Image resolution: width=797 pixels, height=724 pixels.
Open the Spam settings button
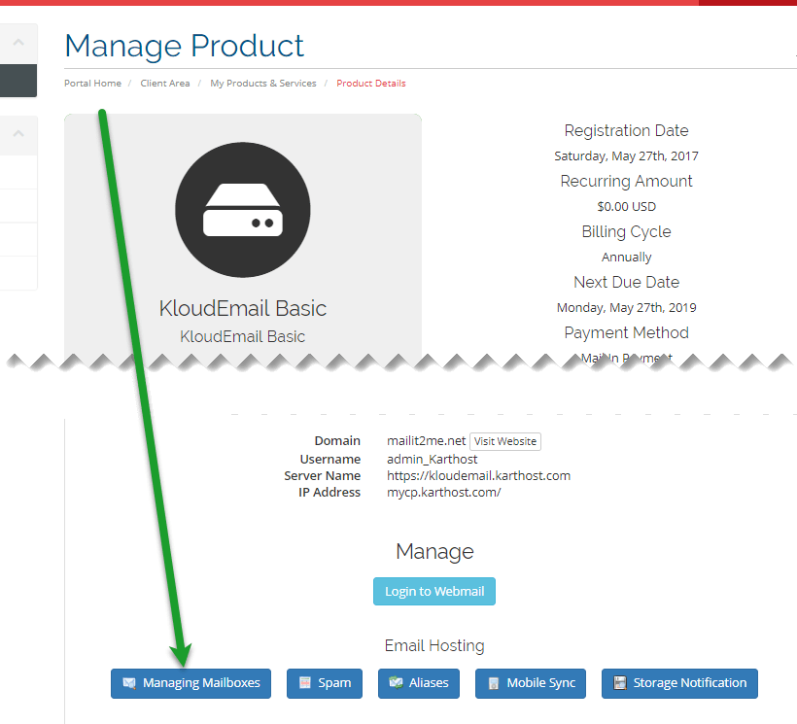point(325,683)
